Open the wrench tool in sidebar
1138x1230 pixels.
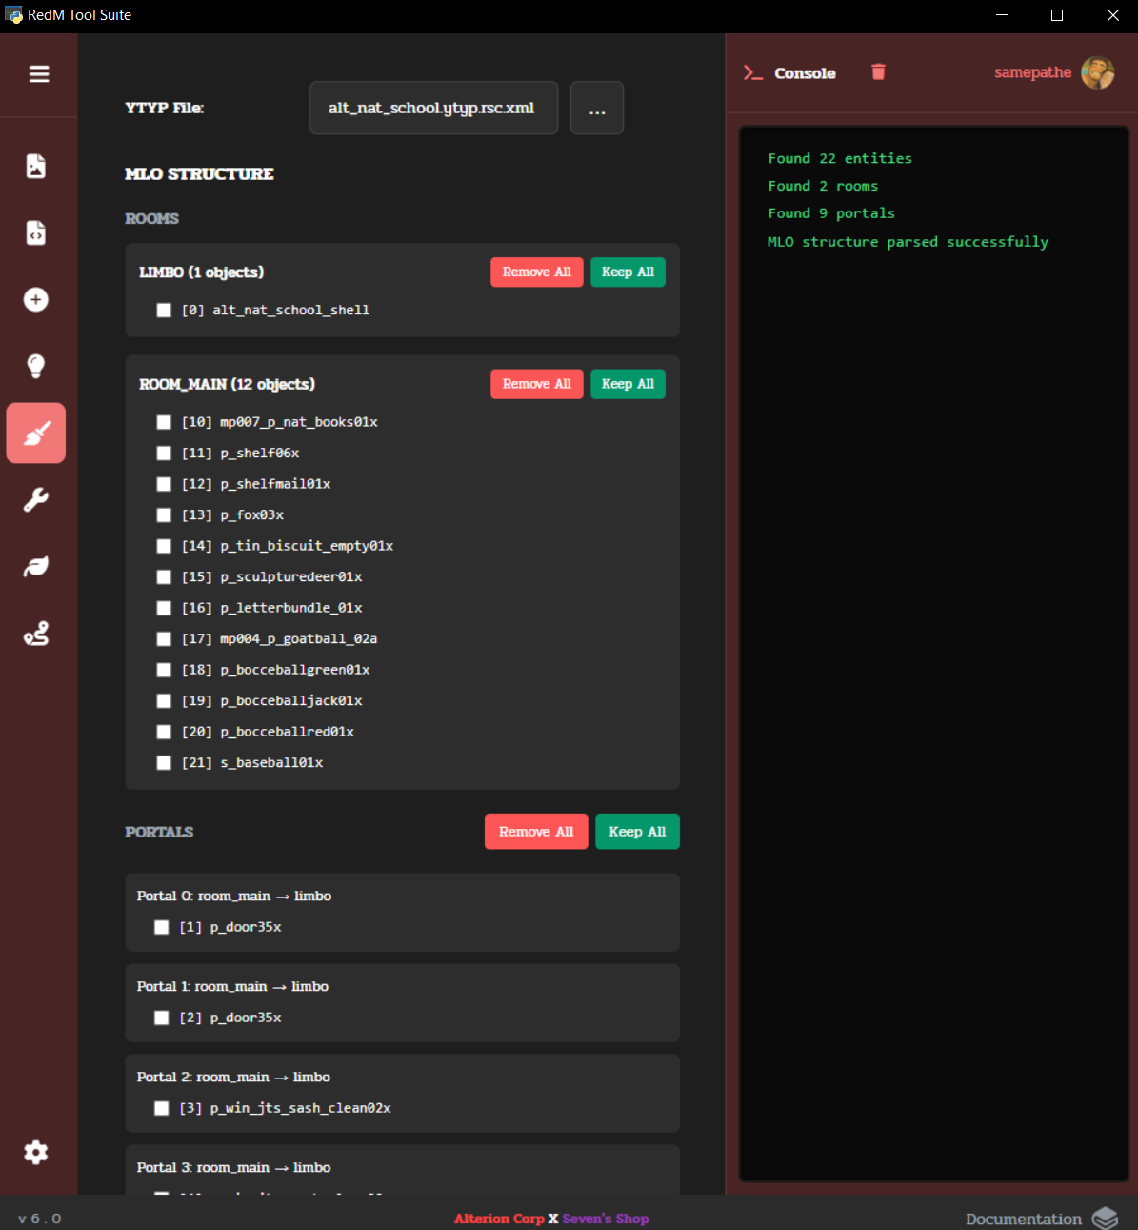coord(36,499)
